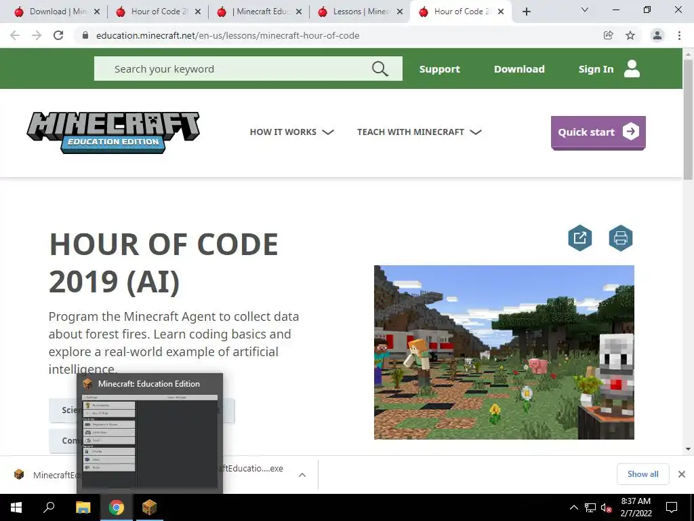
Task: Click the taskbar search magnifier
Action: tap(49, 507)
